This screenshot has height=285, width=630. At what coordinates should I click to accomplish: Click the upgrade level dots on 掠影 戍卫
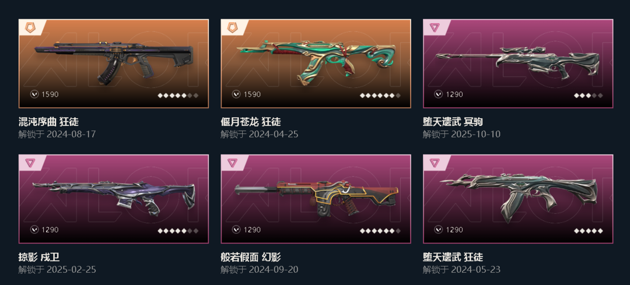[x=177, y=231]
